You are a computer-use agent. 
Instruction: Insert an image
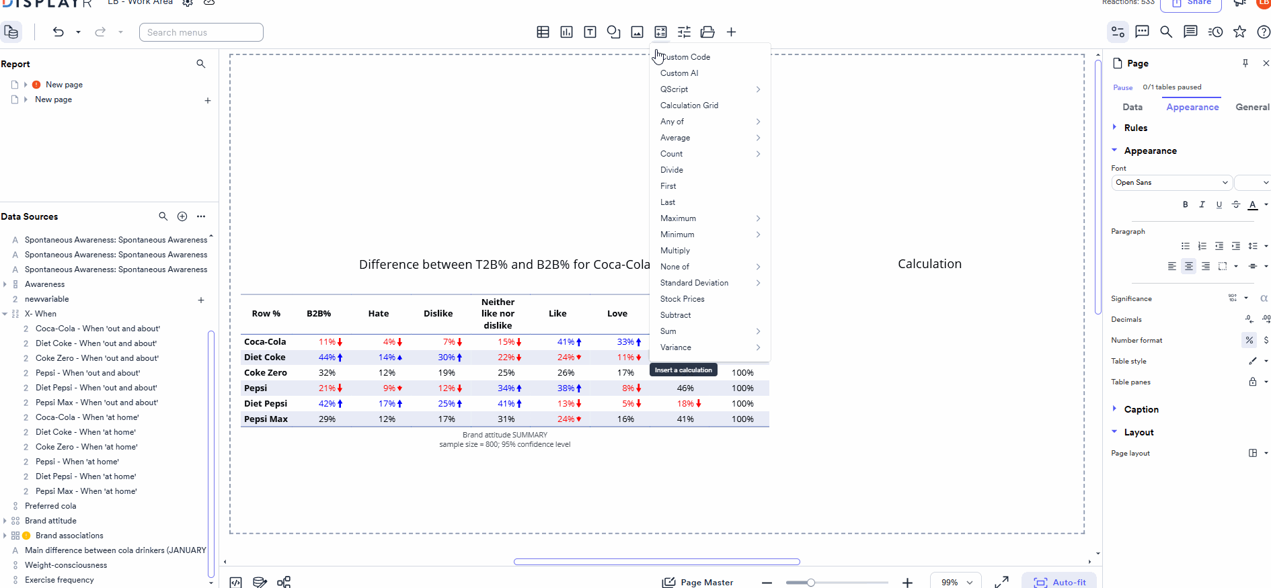(x=637, y=32)
